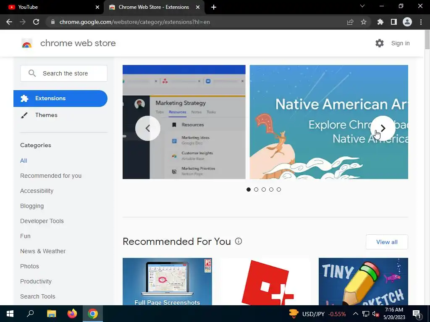Open the Extensions puzzle icon in toolbar
The height and width of the screenshot is (322, 430).
[380, 22]
